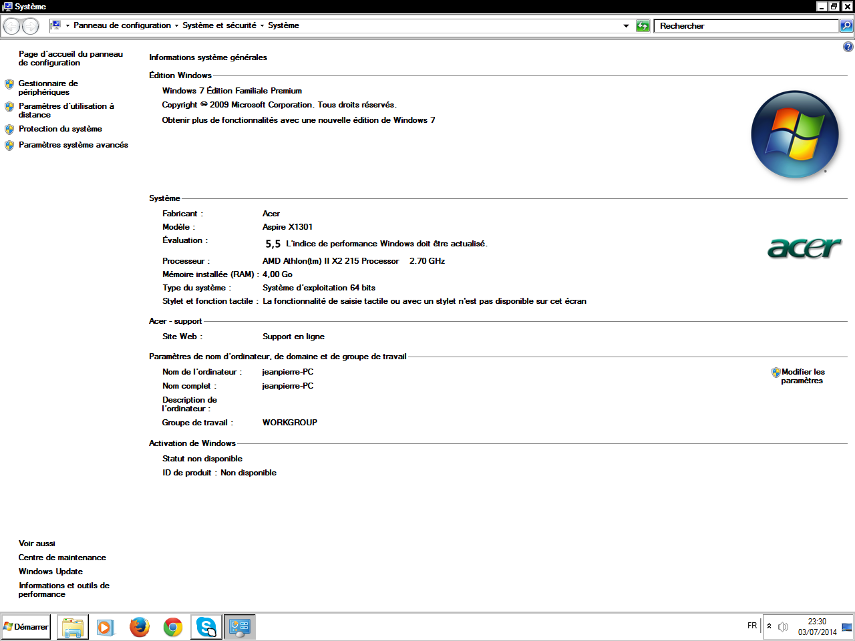The width and height of the screenshot is (855, 641).
Task: Refresh the page with the green arrows button
Action: [643, 26]
